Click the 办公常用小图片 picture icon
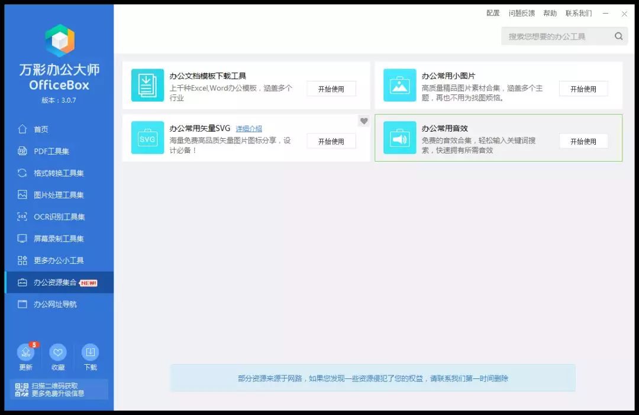 [399, 86]
